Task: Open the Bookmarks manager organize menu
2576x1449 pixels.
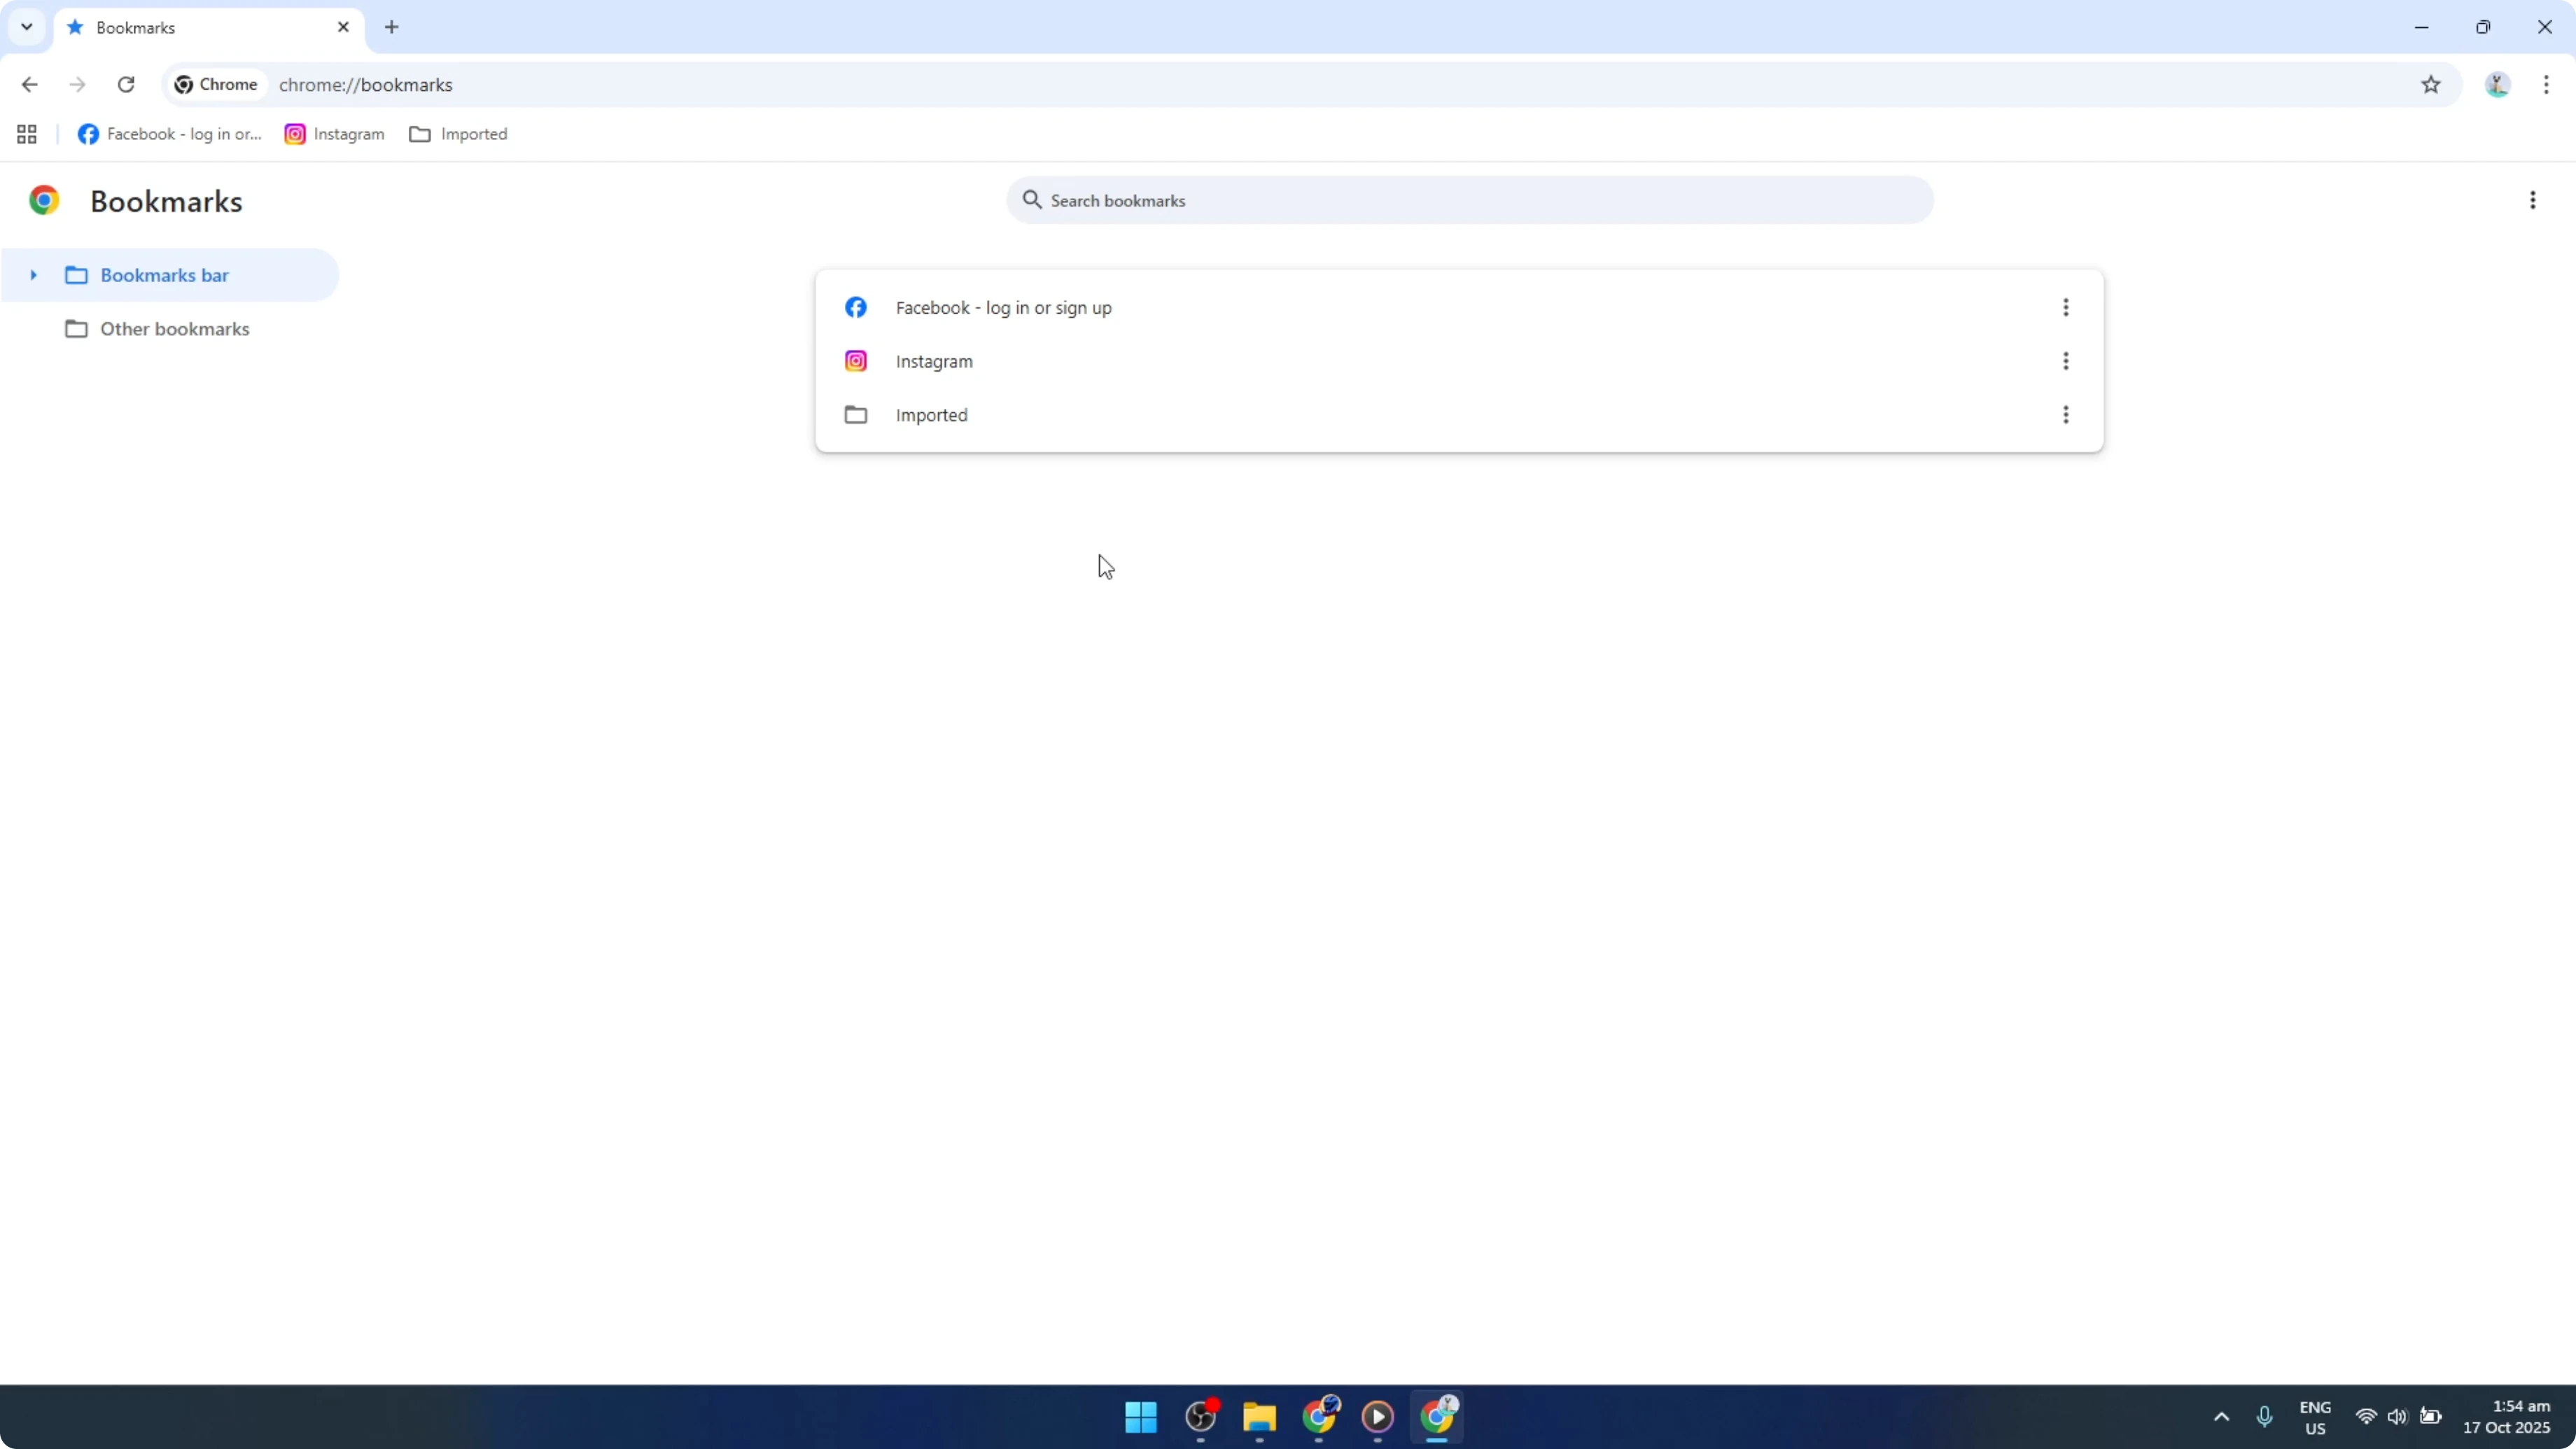Action: tap(2532, 201)
